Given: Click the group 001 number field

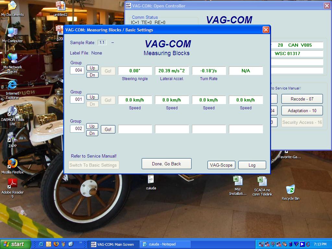Looking at the screenshot, I should point(77,100).
